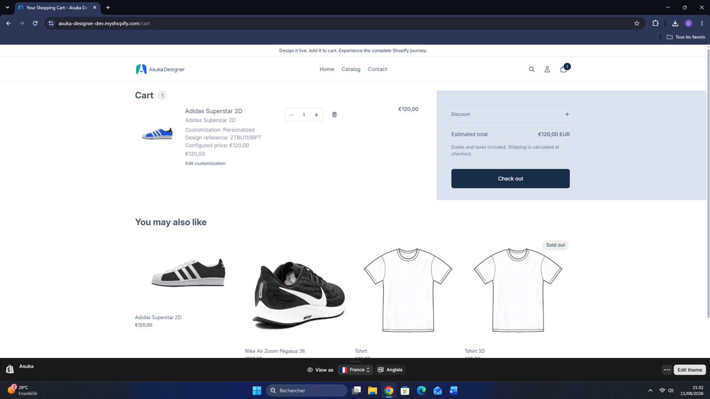The width and height of the screenshot is (710, 399).
Task: Open the Anglais language selector
Action: click(x=390, y=370)
